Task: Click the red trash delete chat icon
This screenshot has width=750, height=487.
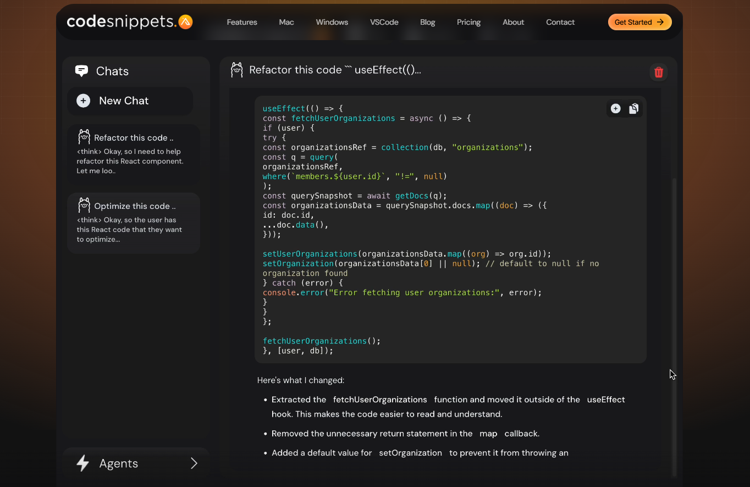Action: coord(659,72)
